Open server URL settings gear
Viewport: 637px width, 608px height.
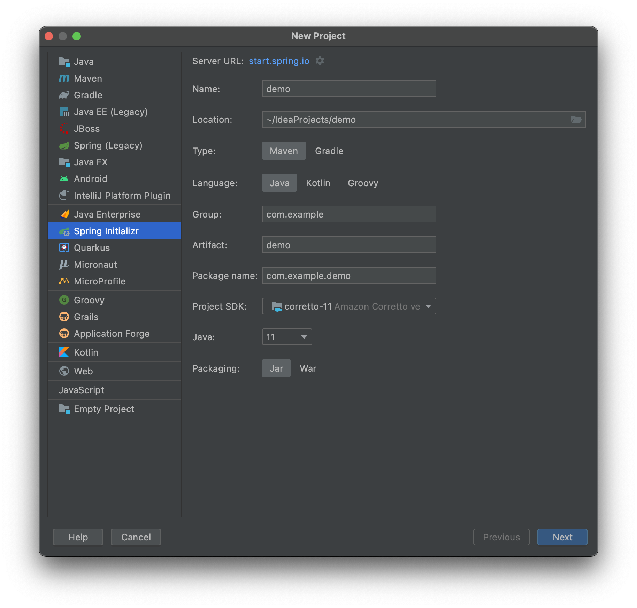tap(320, 61)
